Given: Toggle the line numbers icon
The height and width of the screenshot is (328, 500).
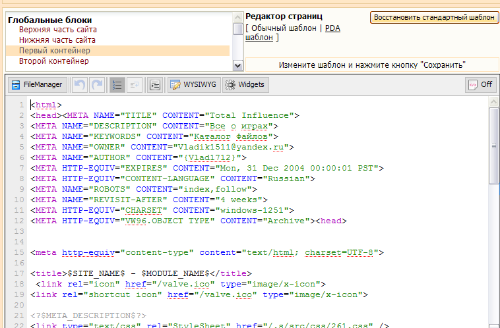Looking at the screenshot, I should click(x=117, y=84).
